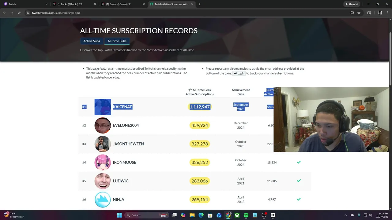Click the browser back arrow

pos(4,13)
